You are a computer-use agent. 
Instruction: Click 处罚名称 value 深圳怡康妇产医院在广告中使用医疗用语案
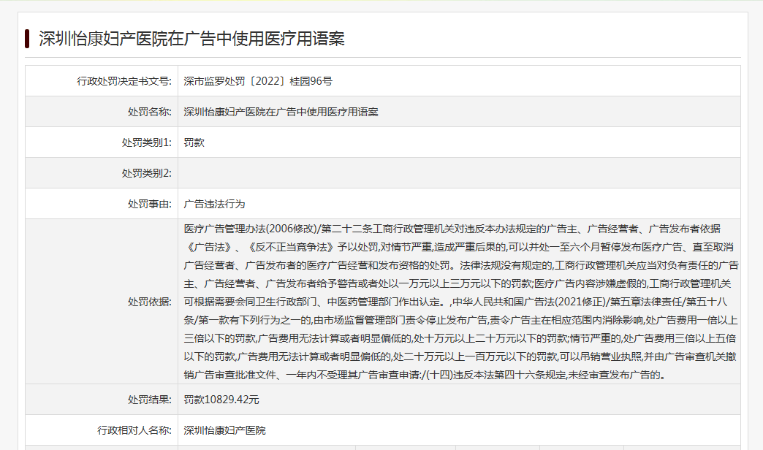[x=281, y=112]
